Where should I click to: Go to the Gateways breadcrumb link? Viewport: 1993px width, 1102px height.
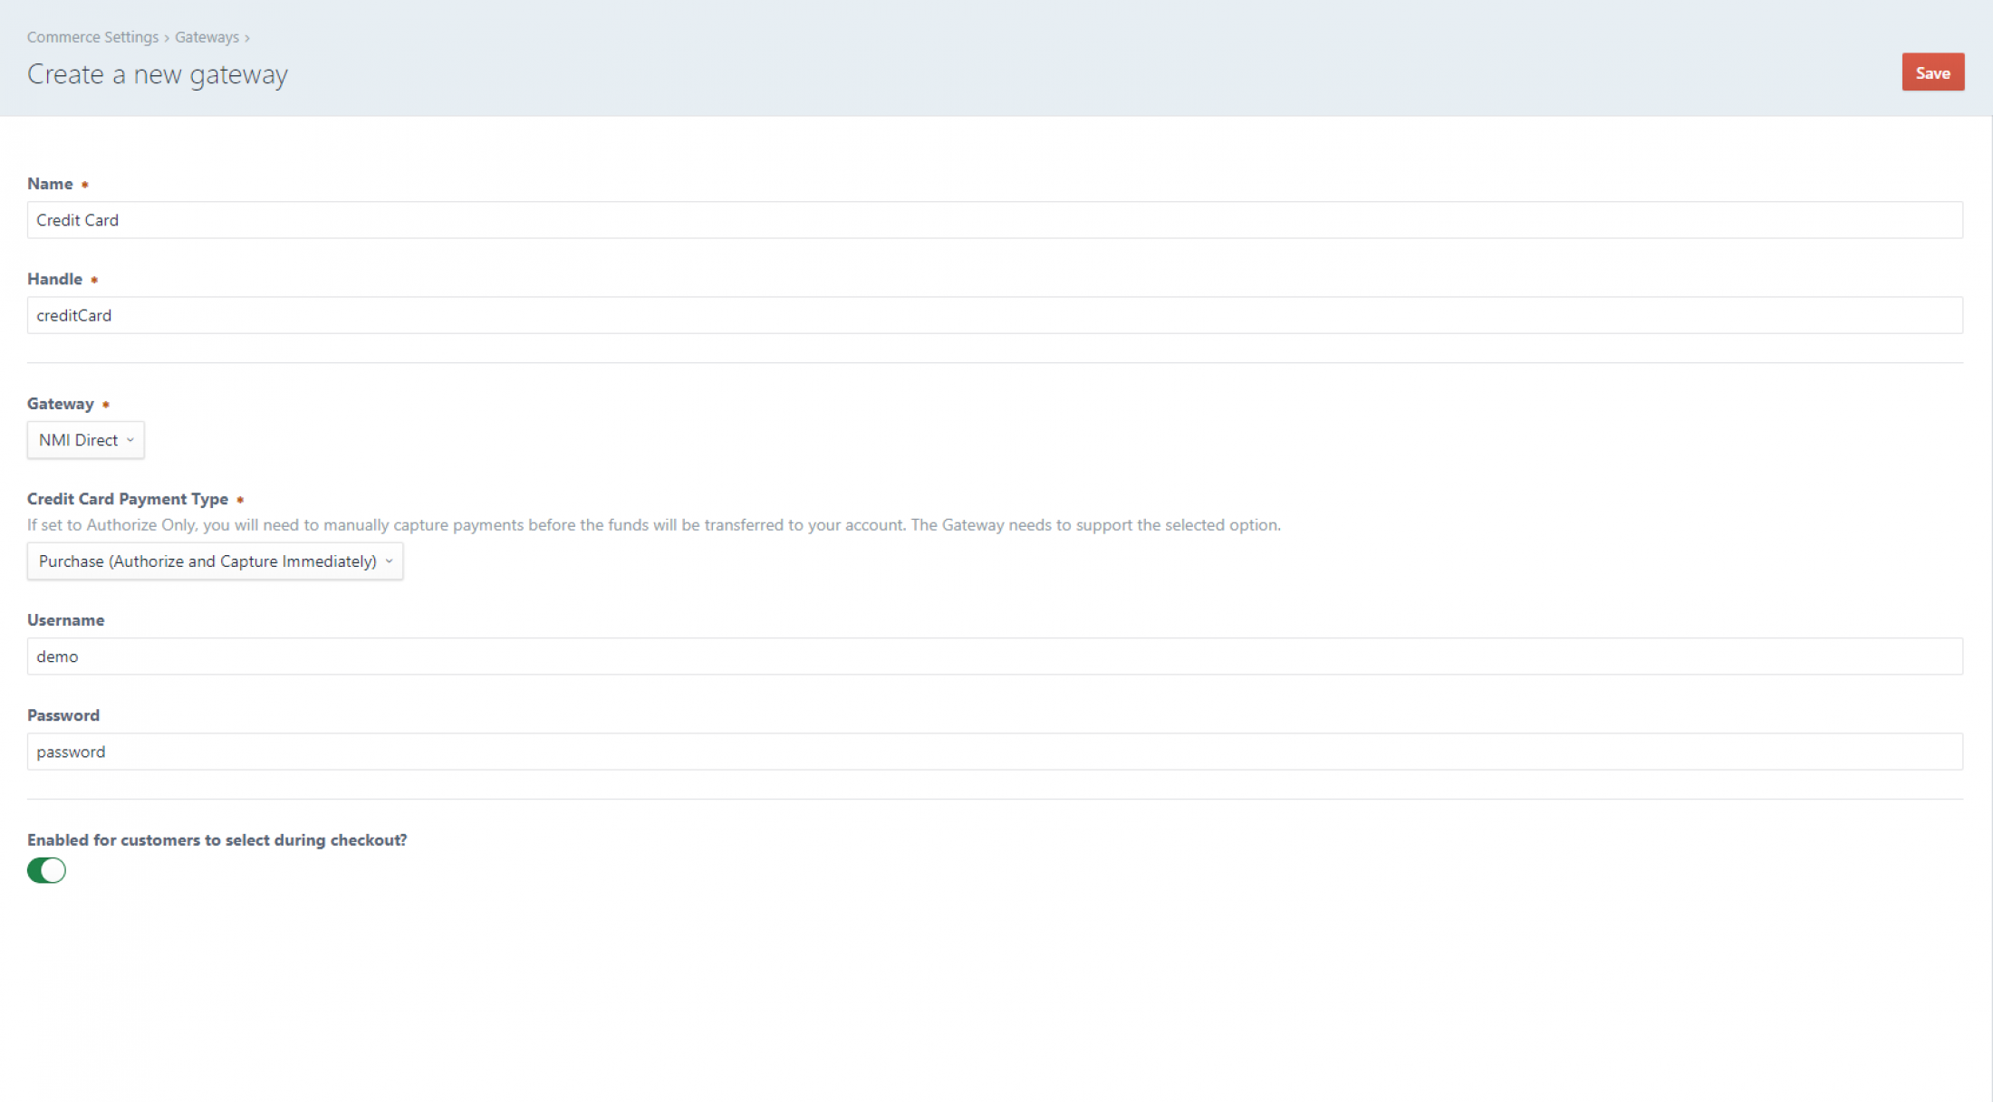207,37
